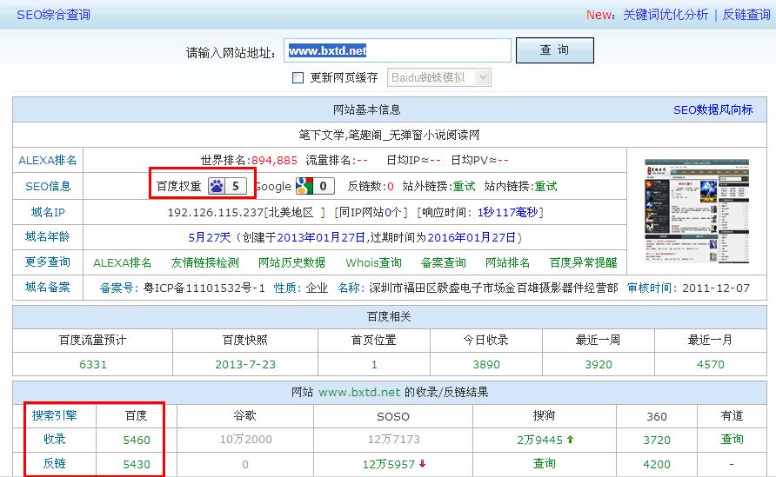Open the SEO综合查询 header link
The width and height of the screenshot is (776, 477).
53,15
